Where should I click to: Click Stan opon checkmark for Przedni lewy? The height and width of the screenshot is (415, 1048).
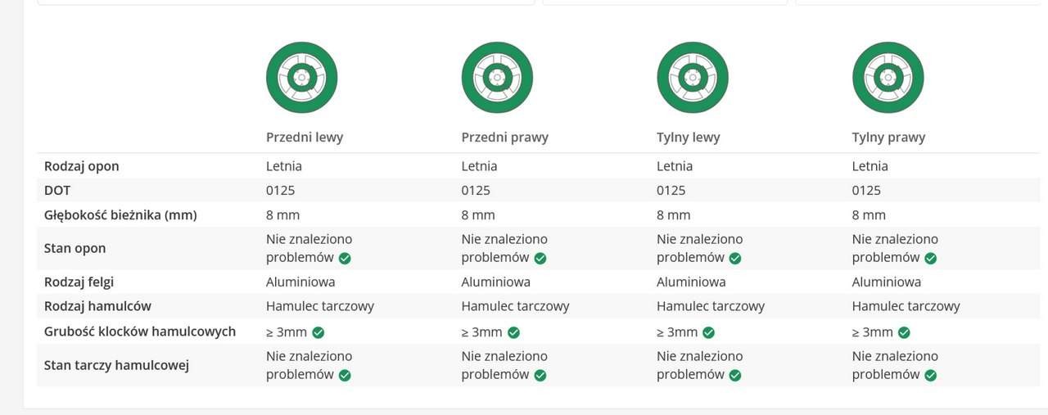click(345, 258)
